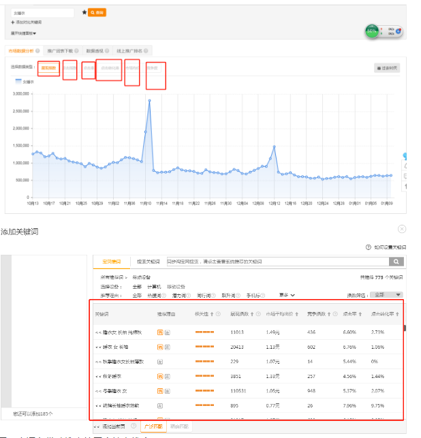This screenshot has width=421, height=438.
Task: Sort by 竞争指数 column arrow
Action: [329, 314]
